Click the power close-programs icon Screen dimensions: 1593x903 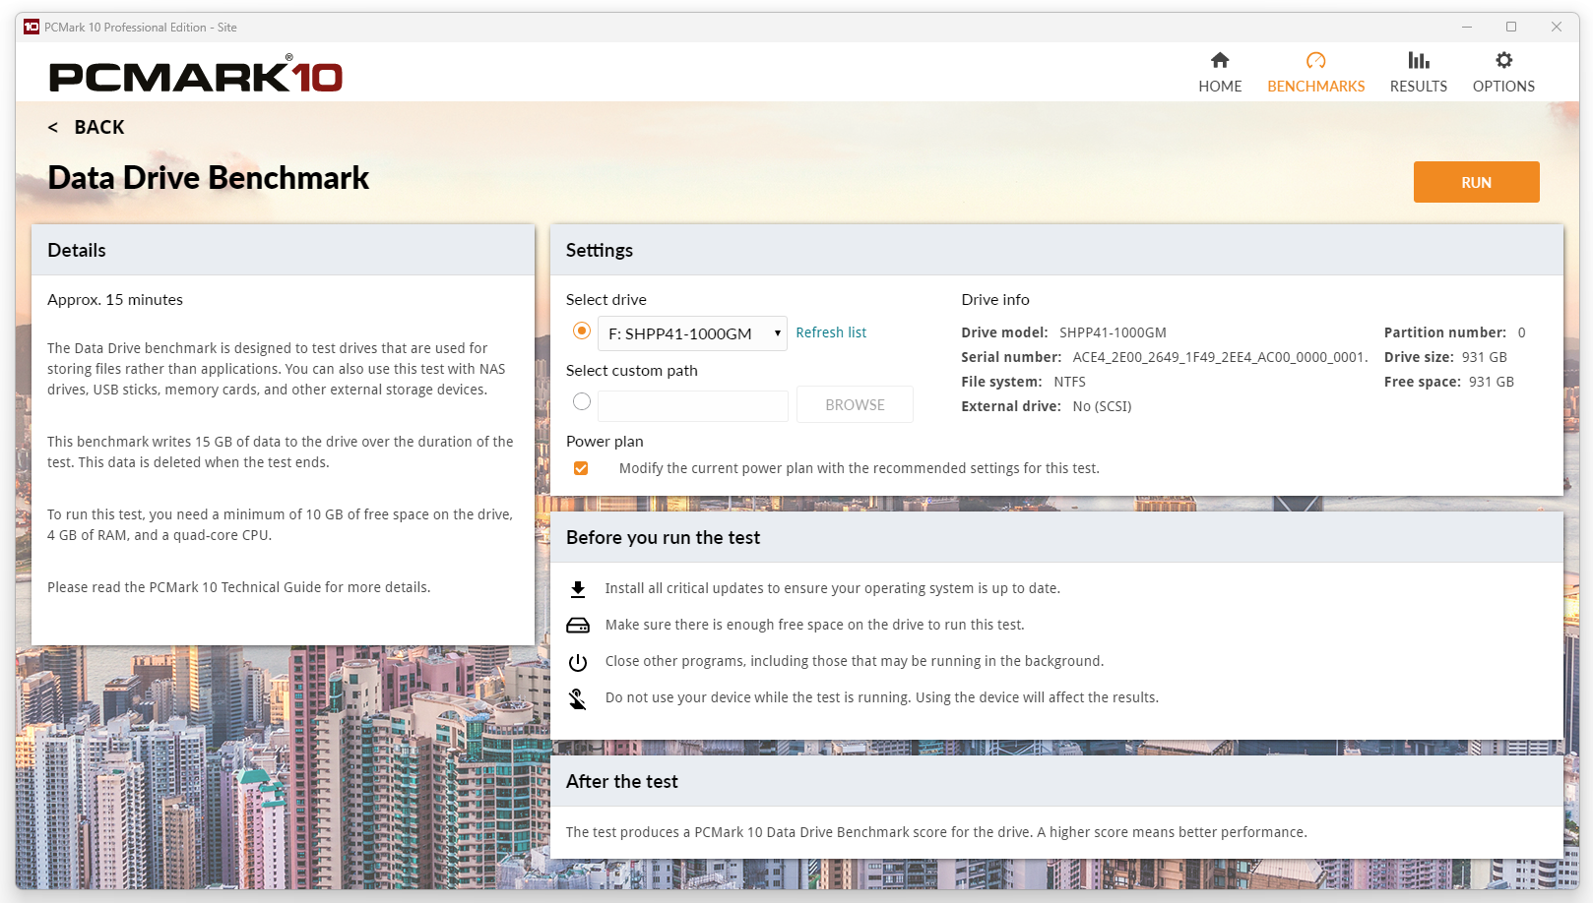tap(578, 662)
